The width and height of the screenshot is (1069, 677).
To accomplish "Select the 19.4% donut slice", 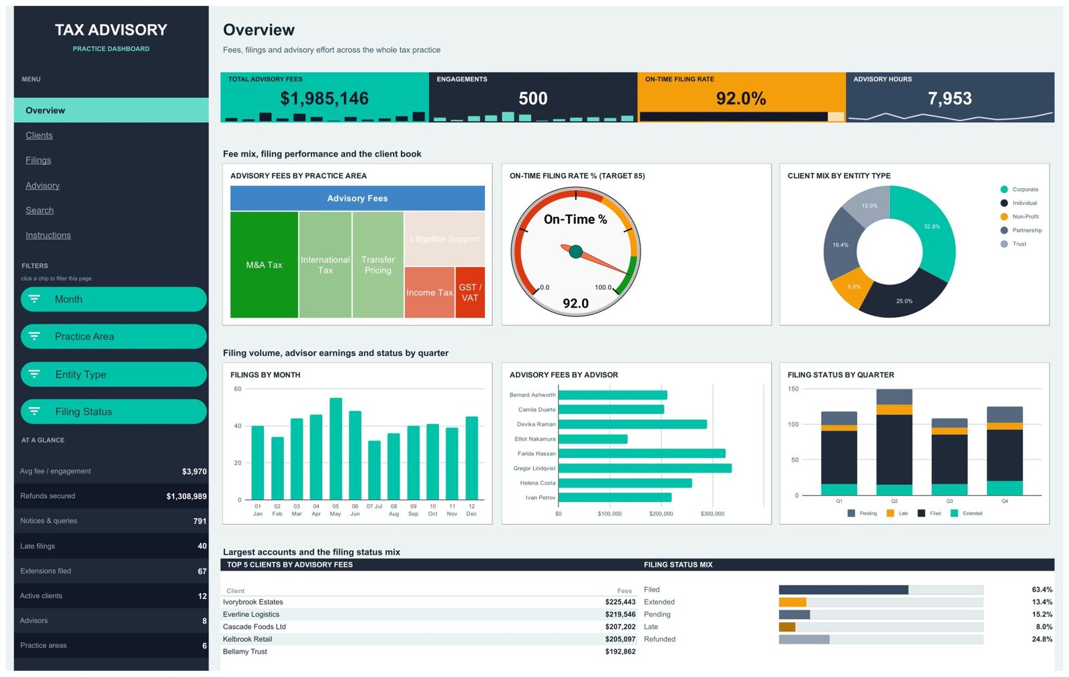I will pos(841,244).
